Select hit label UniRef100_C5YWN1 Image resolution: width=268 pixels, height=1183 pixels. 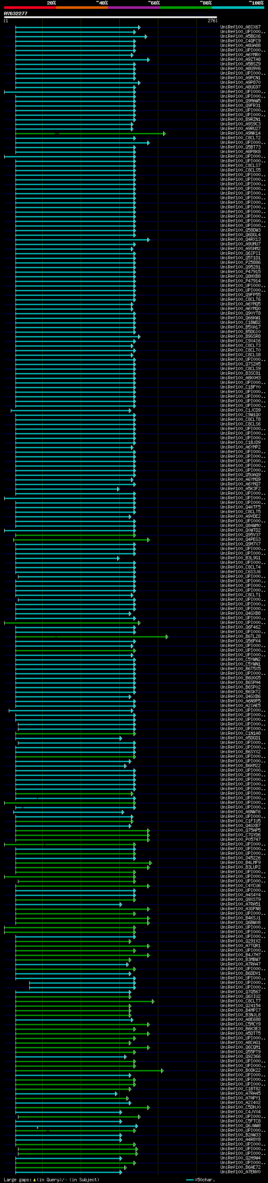[x=240, y=664]
